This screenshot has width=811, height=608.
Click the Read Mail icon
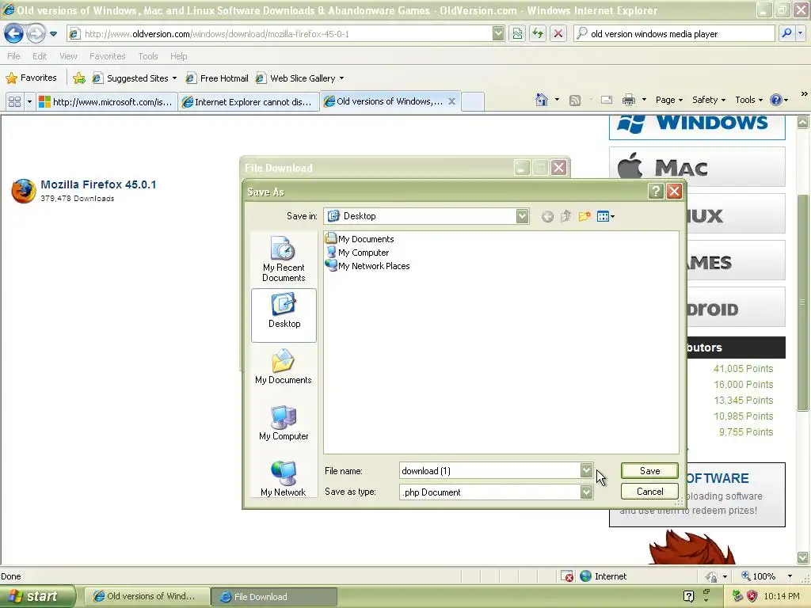point(607,100)
